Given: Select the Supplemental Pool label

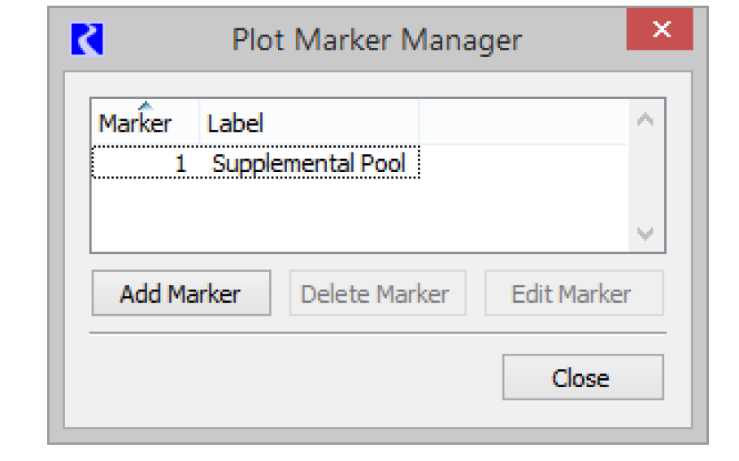Looking at the screenshot, I should point(308,163).
